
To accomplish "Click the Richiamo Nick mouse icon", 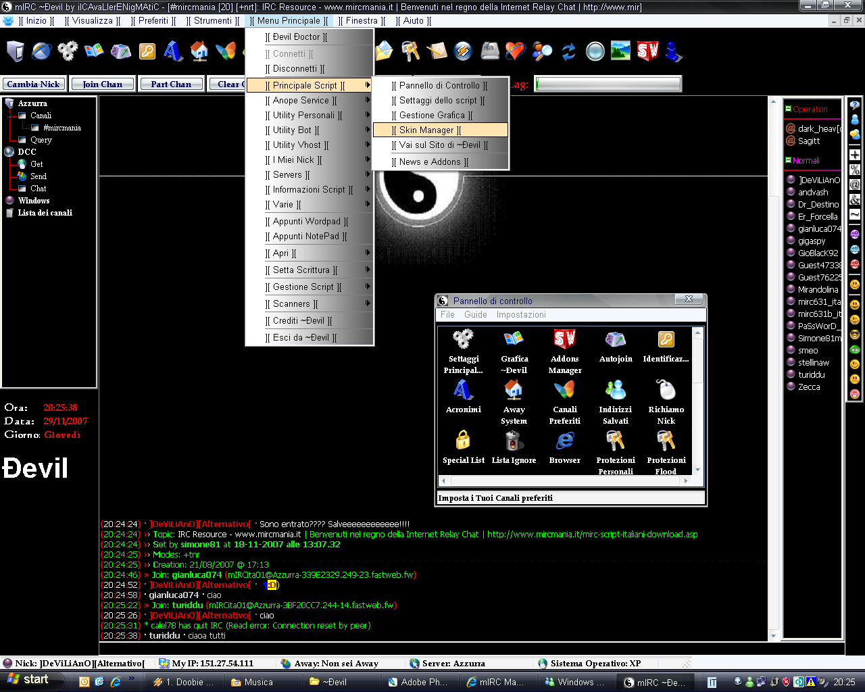I will (x=666, y=391).
